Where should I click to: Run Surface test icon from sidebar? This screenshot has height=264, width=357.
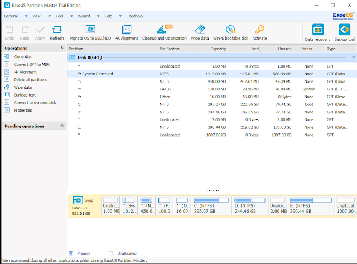click(7, 95)
